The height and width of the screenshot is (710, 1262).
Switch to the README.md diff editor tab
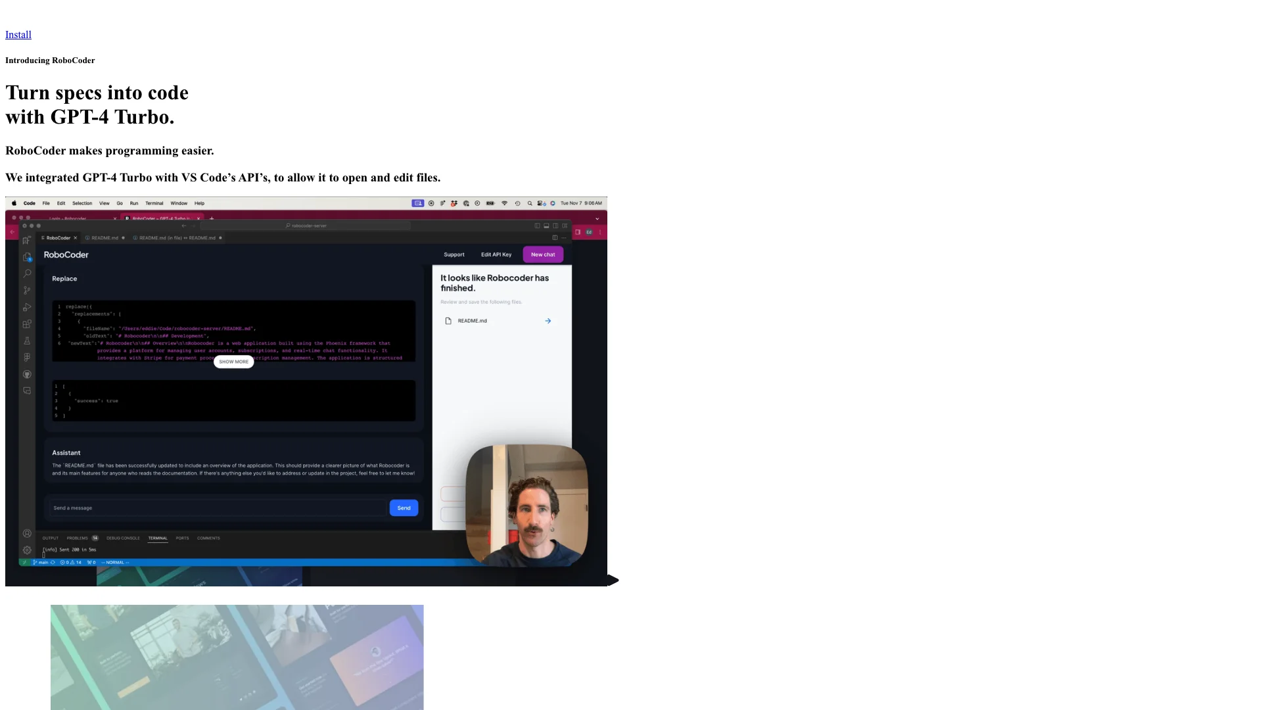click(x=177, y=238)
